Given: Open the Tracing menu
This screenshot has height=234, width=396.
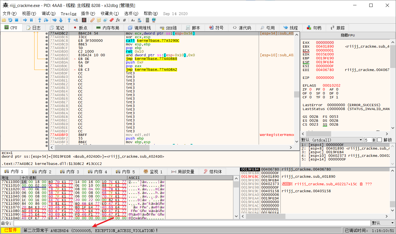Looking at the screenshot, I should click(69, 13).
